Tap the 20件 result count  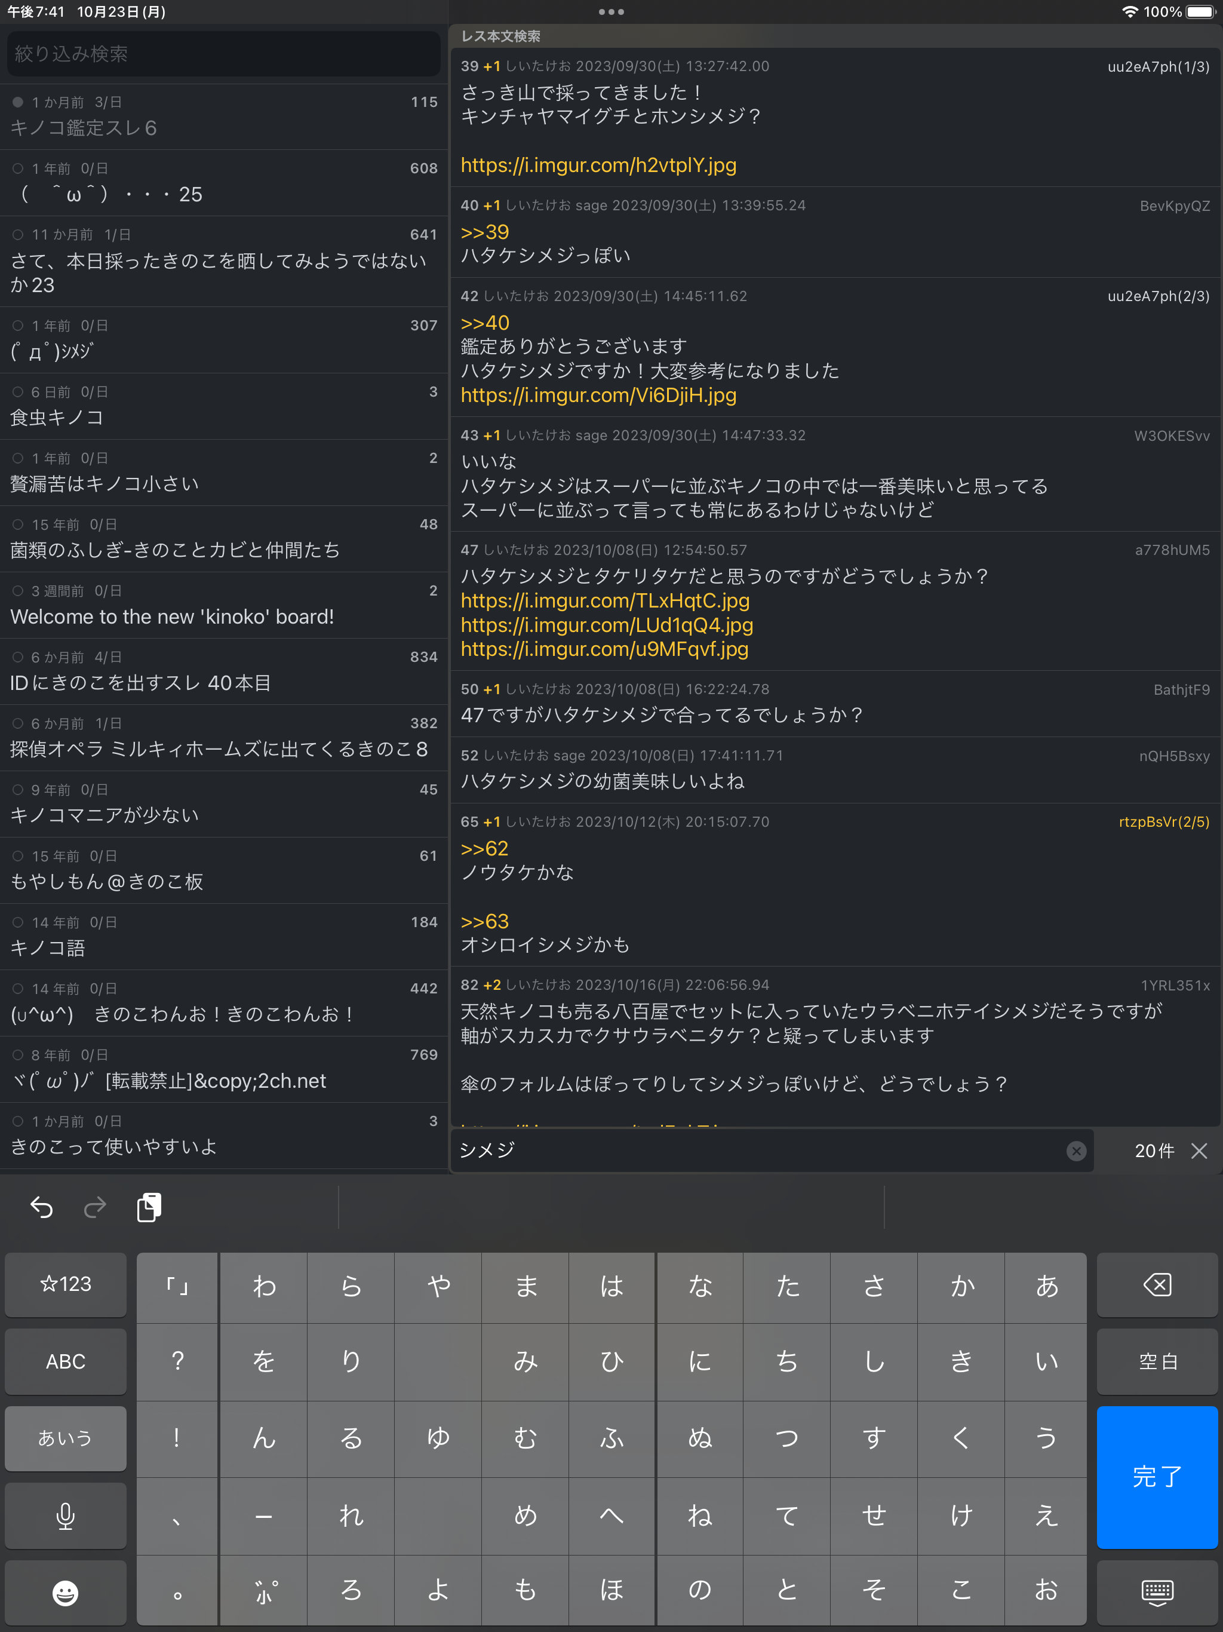pyautogui.click(x=1154, y=1150)
